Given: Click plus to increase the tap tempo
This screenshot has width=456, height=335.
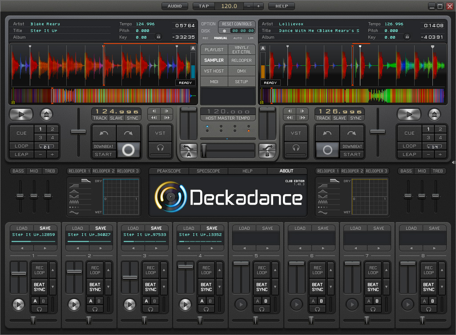Looking at the screenshot, I should coord(258,6).
